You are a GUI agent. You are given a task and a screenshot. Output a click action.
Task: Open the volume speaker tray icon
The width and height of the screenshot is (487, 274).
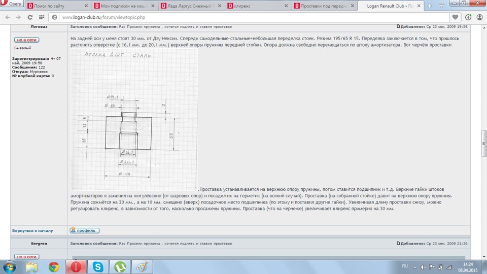(423, 267)
